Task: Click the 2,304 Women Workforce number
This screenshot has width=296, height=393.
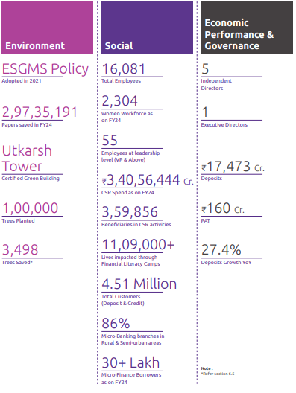Action: tap(119, 101)
